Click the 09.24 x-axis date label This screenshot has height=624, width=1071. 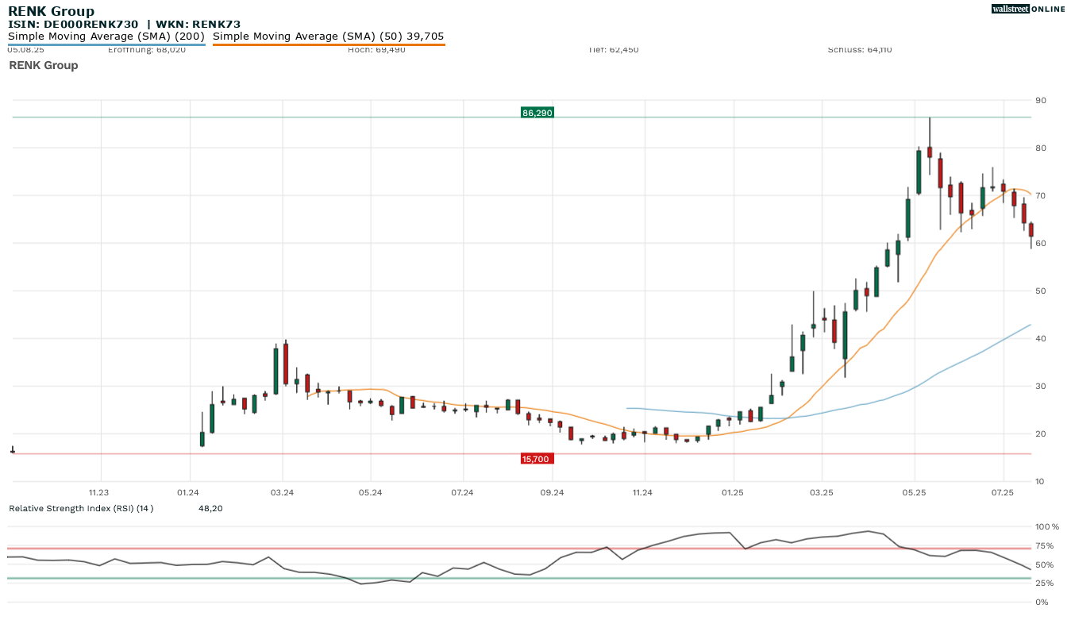click(553, 493)
